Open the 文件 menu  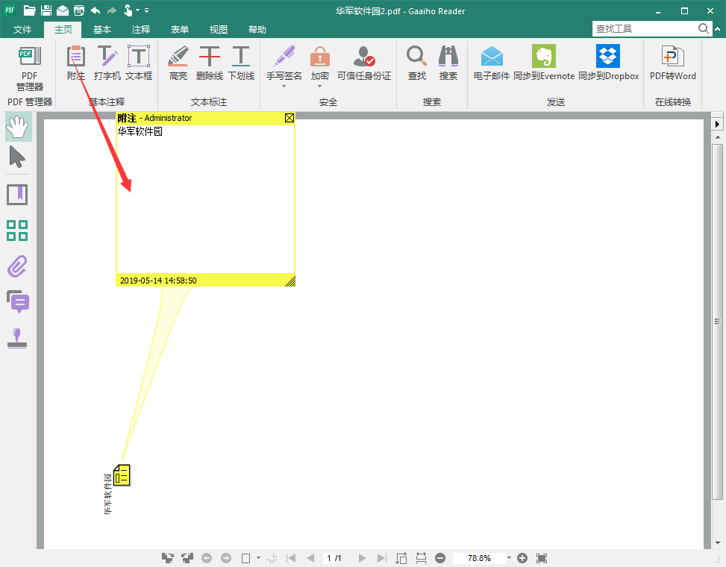pos(23,29)
